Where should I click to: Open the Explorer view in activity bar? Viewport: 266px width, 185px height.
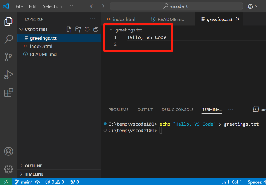coord(8,22)
